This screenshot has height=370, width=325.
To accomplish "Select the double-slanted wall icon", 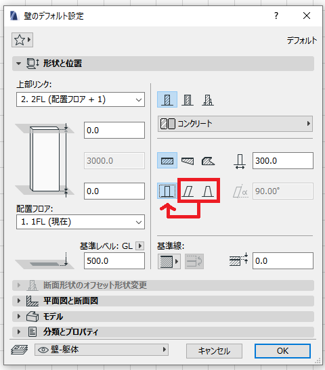I will coord(208,191).
